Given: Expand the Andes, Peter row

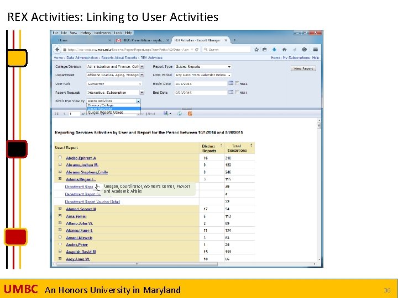Looking at the screenshot, I should (60, 244).
